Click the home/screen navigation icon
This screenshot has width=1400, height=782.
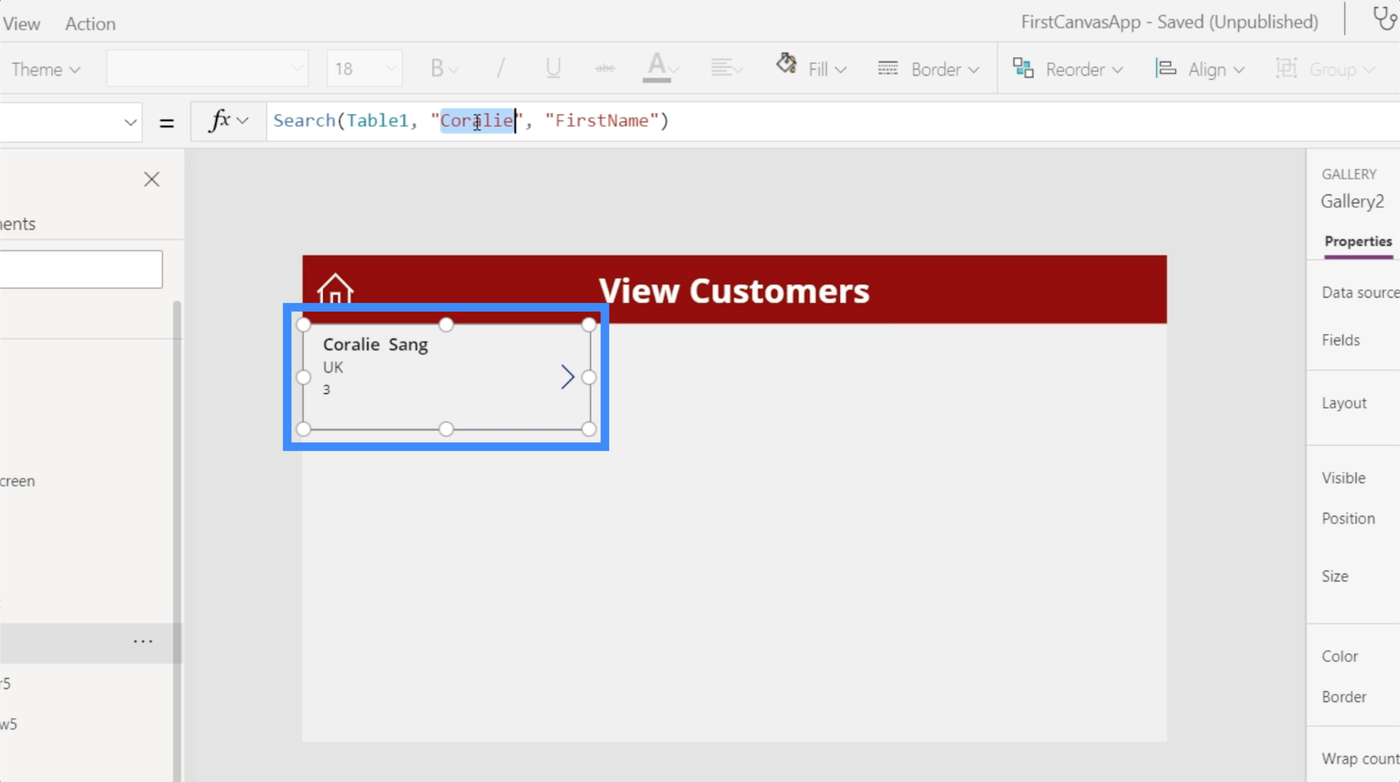(336, 289)
